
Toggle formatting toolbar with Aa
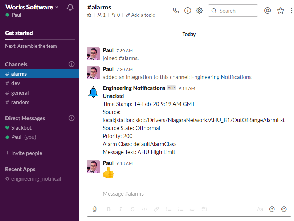(260, 209)
